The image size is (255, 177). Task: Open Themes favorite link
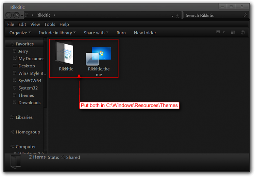click(x=26, y=95)
